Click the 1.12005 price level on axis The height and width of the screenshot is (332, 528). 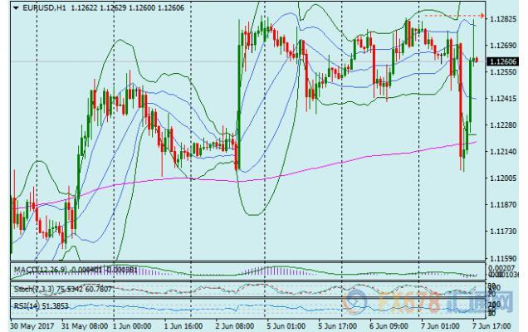click(x=505, y=178)
